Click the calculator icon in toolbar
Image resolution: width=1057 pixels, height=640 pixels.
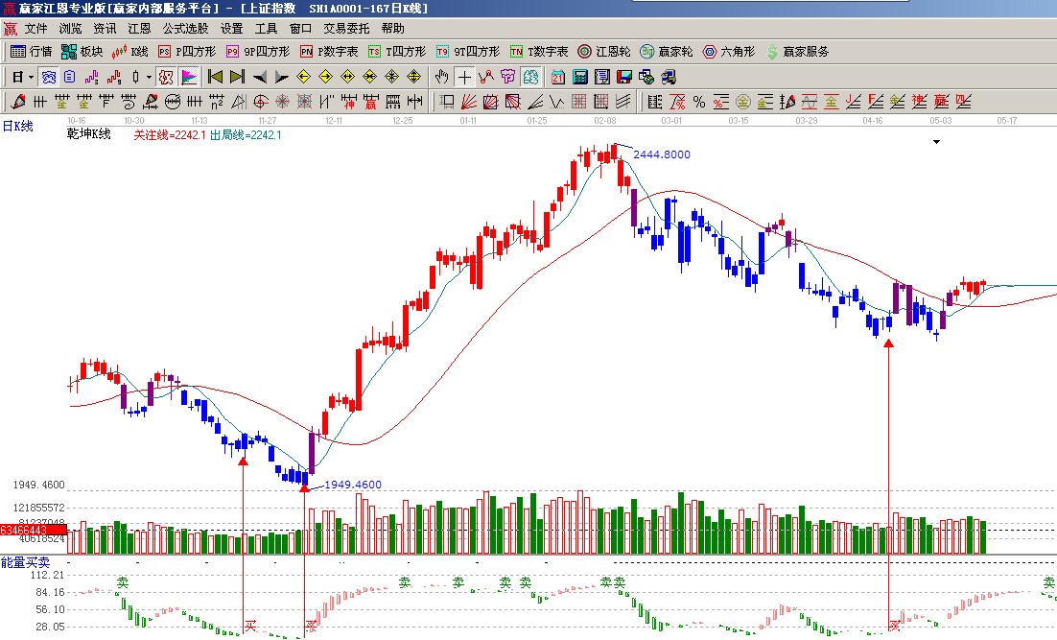pyautogui.click(x=580, y=77)
